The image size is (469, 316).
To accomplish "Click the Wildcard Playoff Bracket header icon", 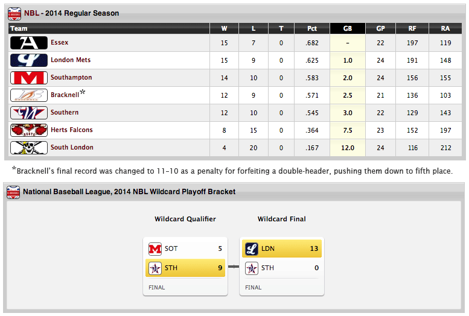I will [x=14, y=192].
